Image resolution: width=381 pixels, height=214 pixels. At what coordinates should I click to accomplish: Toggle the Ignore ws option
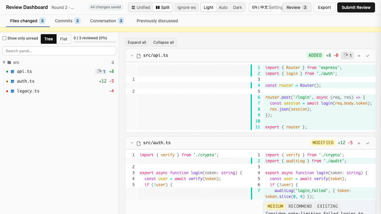(x=187, y=7)
